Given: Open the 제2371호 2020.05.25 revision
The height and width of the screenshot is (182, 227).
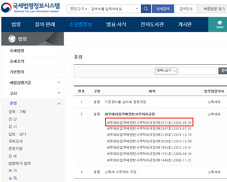Looking at the screenshot, I should point(149,123).
